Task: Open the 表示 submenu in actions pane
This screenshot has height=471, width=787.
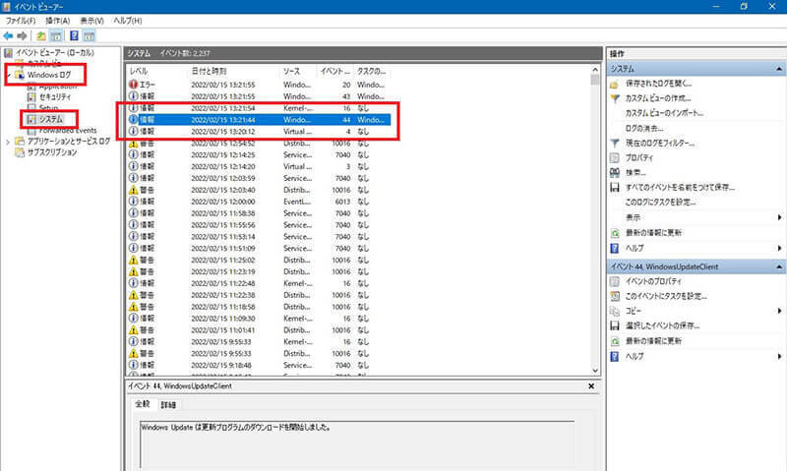Action: click(779, 216)
